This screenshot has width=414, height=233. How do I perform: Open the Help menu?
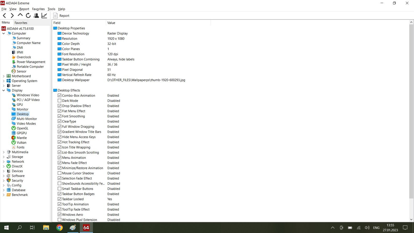[62, 9]
